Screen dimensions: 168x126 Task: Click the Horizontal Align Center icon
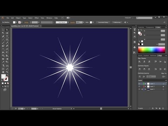[144, 62]
